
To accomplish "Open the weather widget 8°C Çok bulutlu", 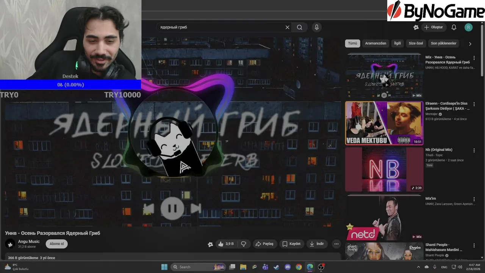I will point(17,267).
